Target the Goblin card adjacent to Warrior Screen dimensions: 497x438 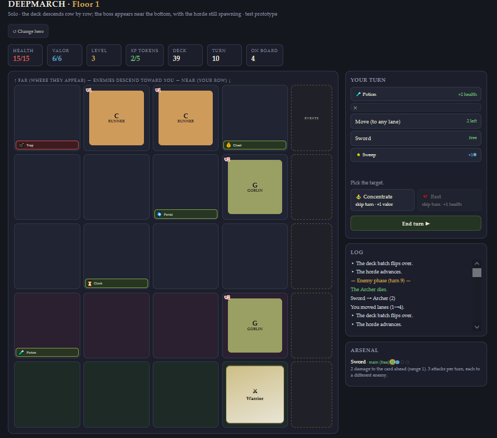coord(255,326)
